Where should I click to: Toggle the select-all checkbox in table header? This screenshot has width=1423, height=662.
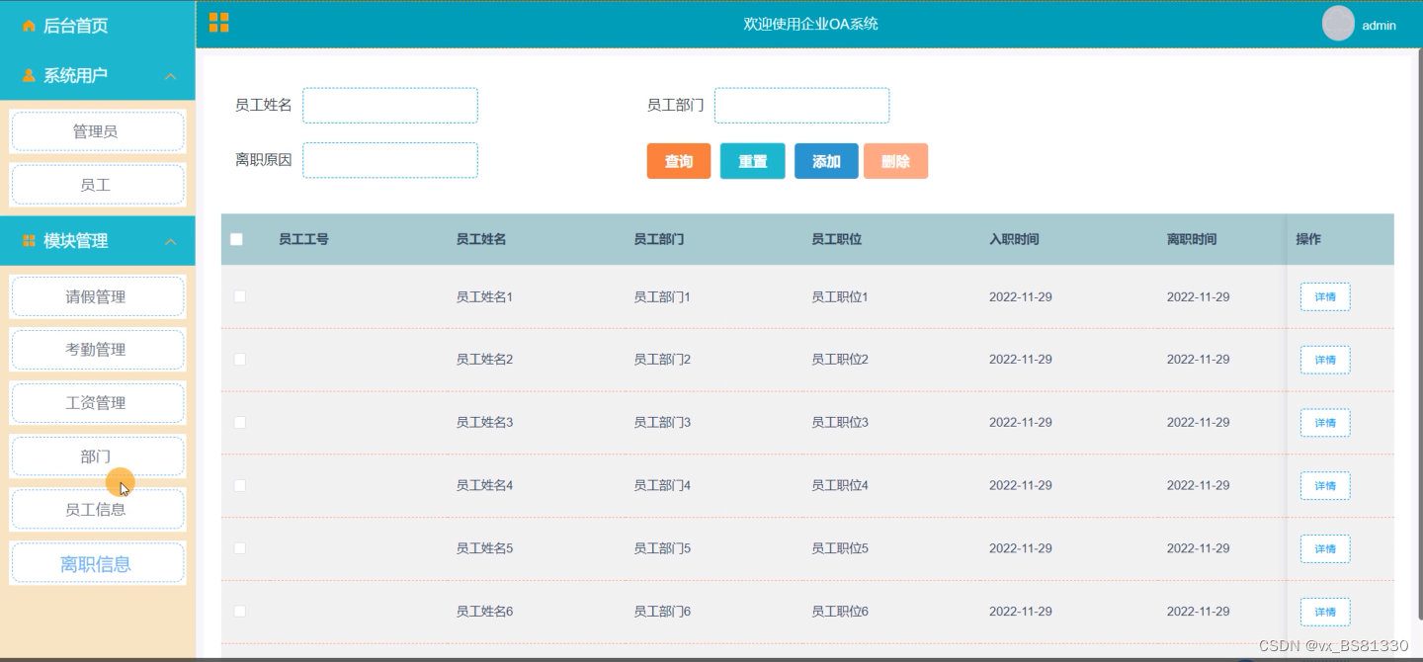click(236, 239)
